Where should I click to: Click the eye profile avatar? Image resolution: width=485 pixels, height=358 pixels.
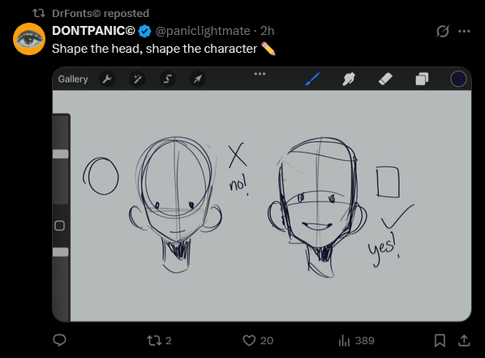point(29,39)
